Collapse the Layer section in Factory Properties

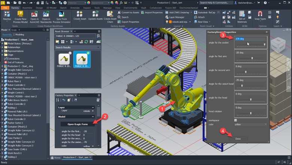click(93, 108)
